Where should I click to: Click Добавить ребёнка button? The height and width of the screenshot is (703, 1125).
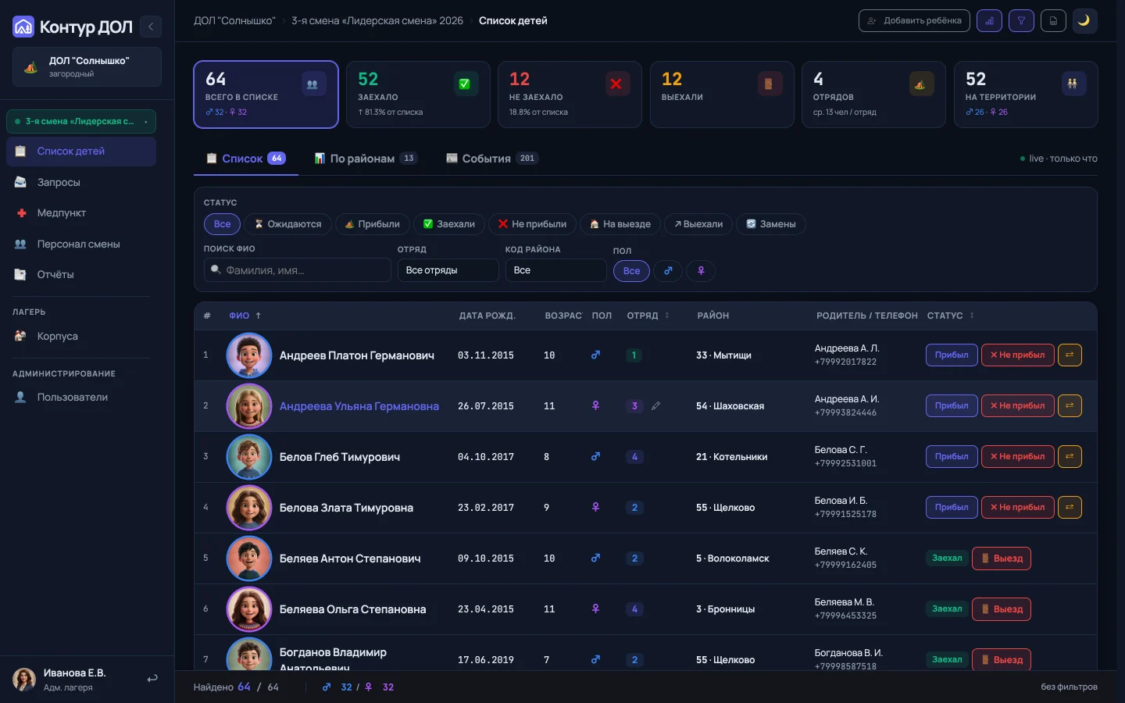point(914,21)
